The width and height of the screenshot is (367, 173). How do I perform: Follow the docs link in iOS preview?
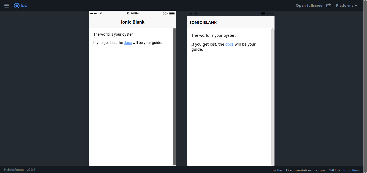pyautogui.click(x=128, y=43)
